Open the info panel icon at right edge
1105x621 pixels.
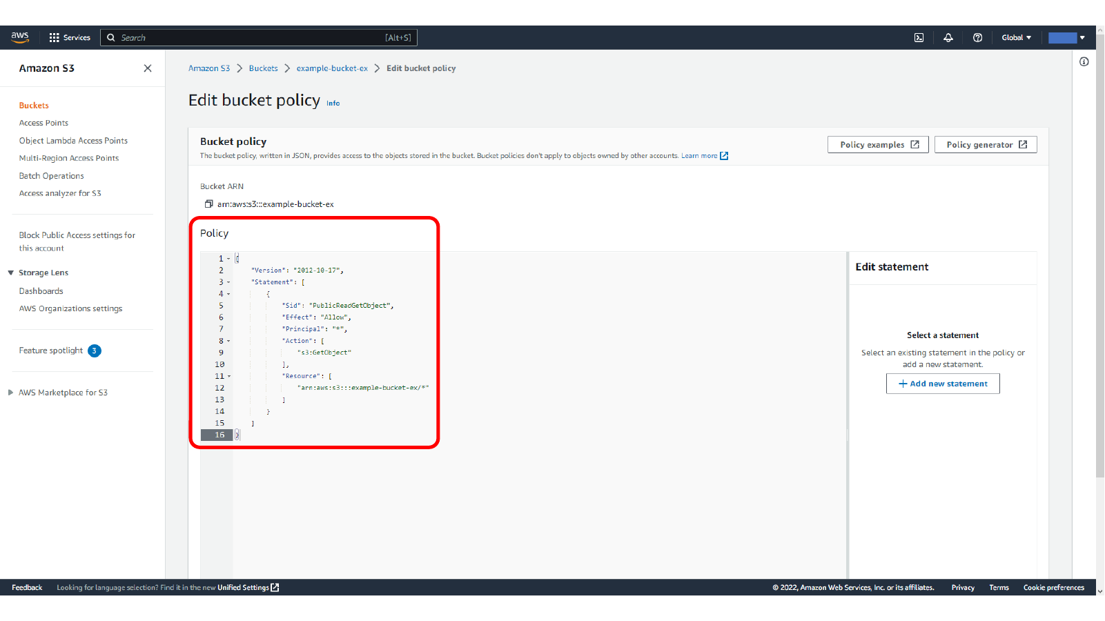point(1084,62)
